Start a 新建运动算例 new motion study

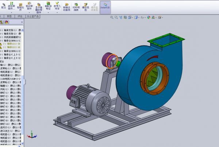pos(67,7)
